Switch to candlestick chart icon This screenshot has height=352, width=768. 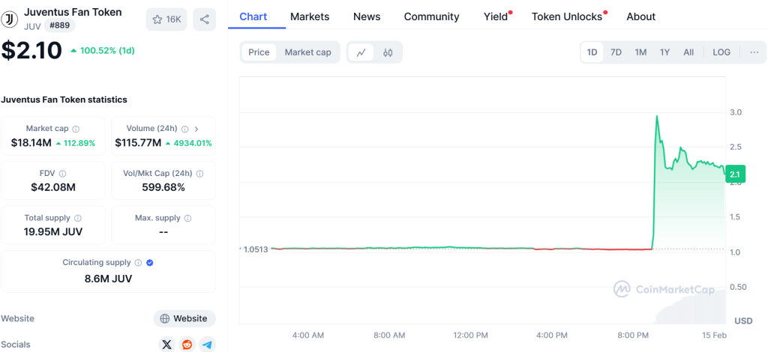coord(388,52)
